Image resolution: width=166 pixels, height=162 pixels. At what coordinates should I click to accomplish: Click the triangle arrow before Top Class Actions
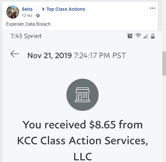tap(44, 9)
